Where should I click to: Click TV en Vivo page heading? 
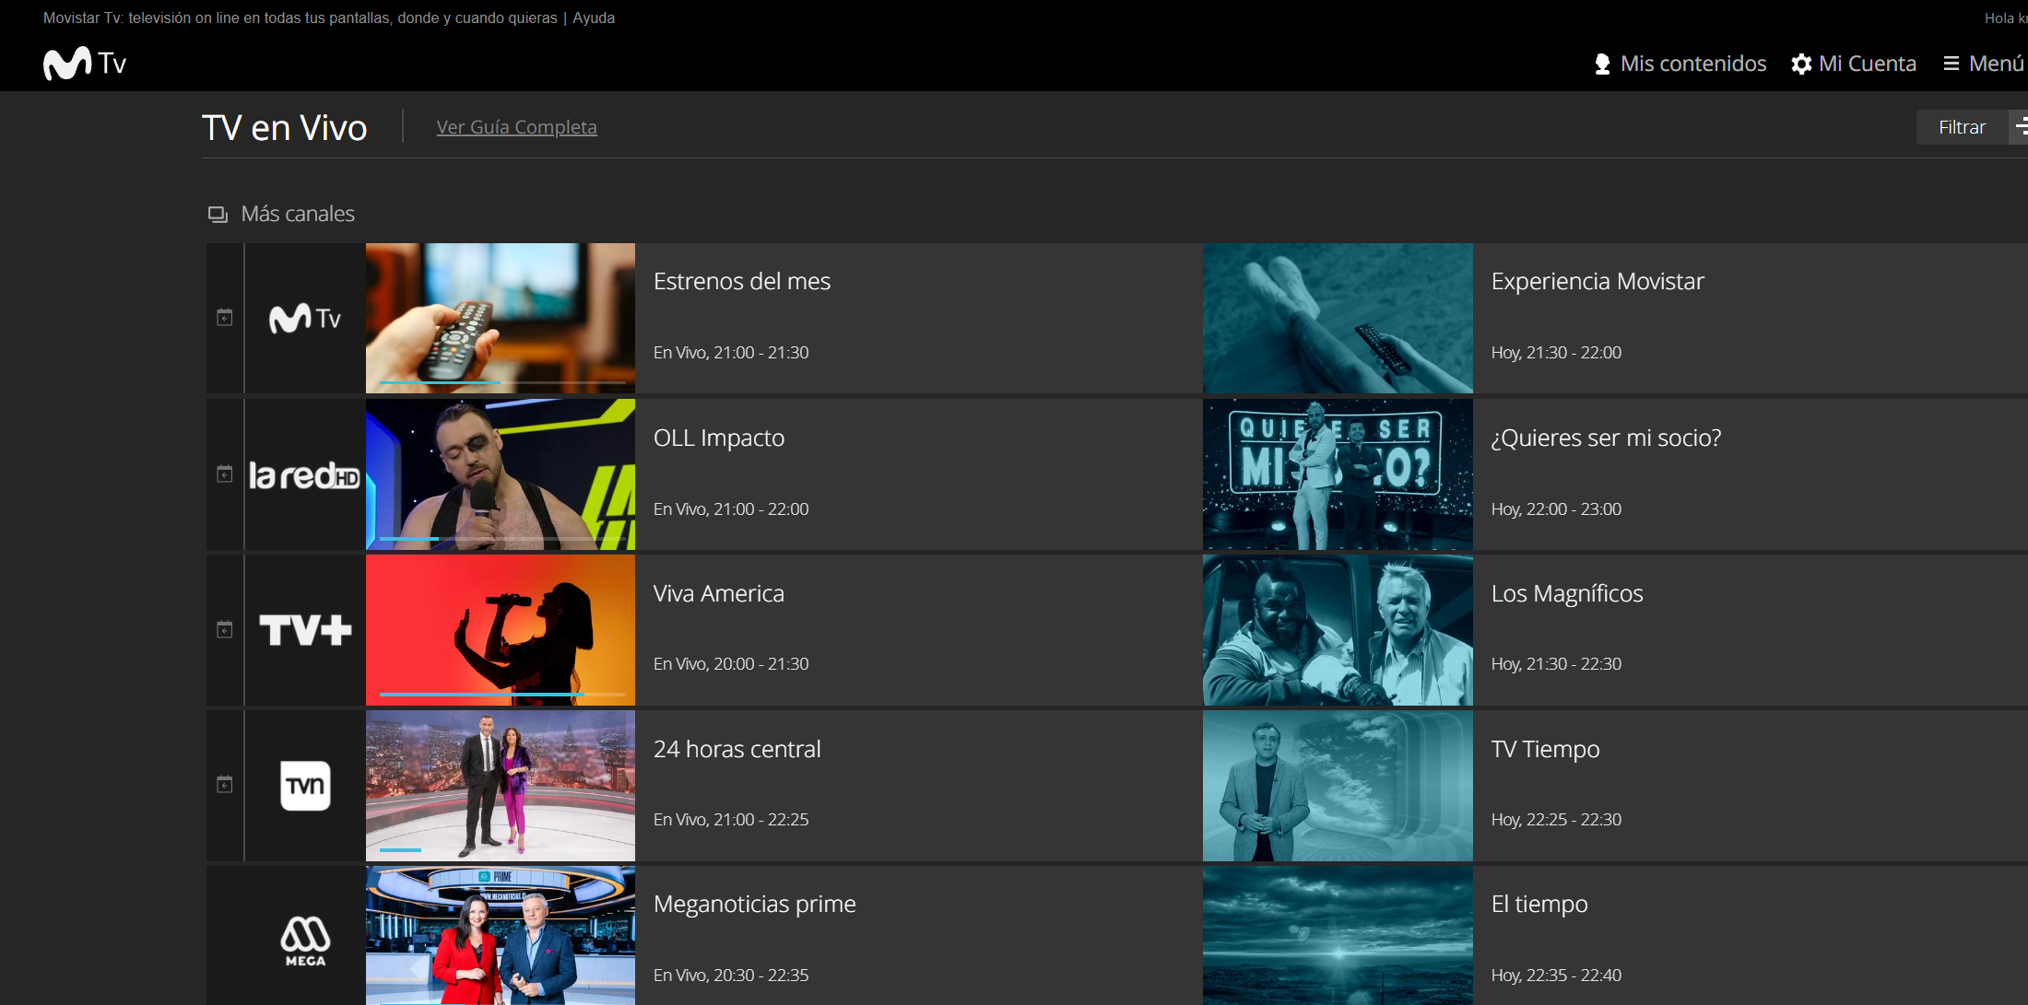(x=285, y=128)
